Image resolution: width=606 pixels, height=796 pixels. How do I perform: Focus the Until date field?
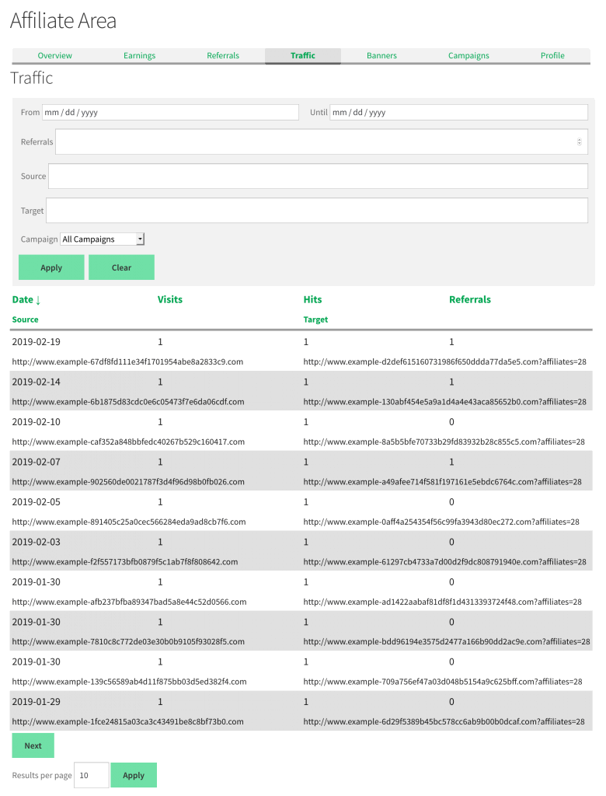click(459, 112)
